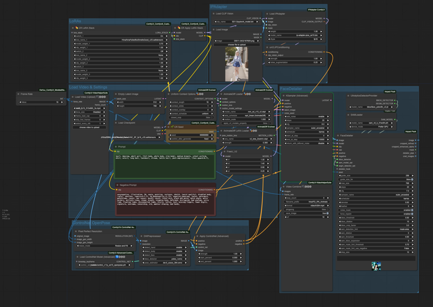Click choose video to upload button
The image size is (433, 307).
tap(89, 128)
